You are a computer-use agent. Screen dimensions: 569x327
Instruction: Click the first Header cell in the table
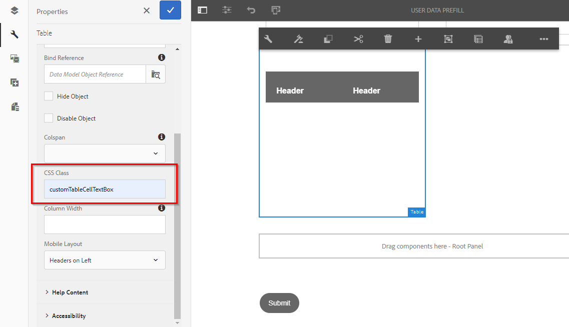click(289, 91)
